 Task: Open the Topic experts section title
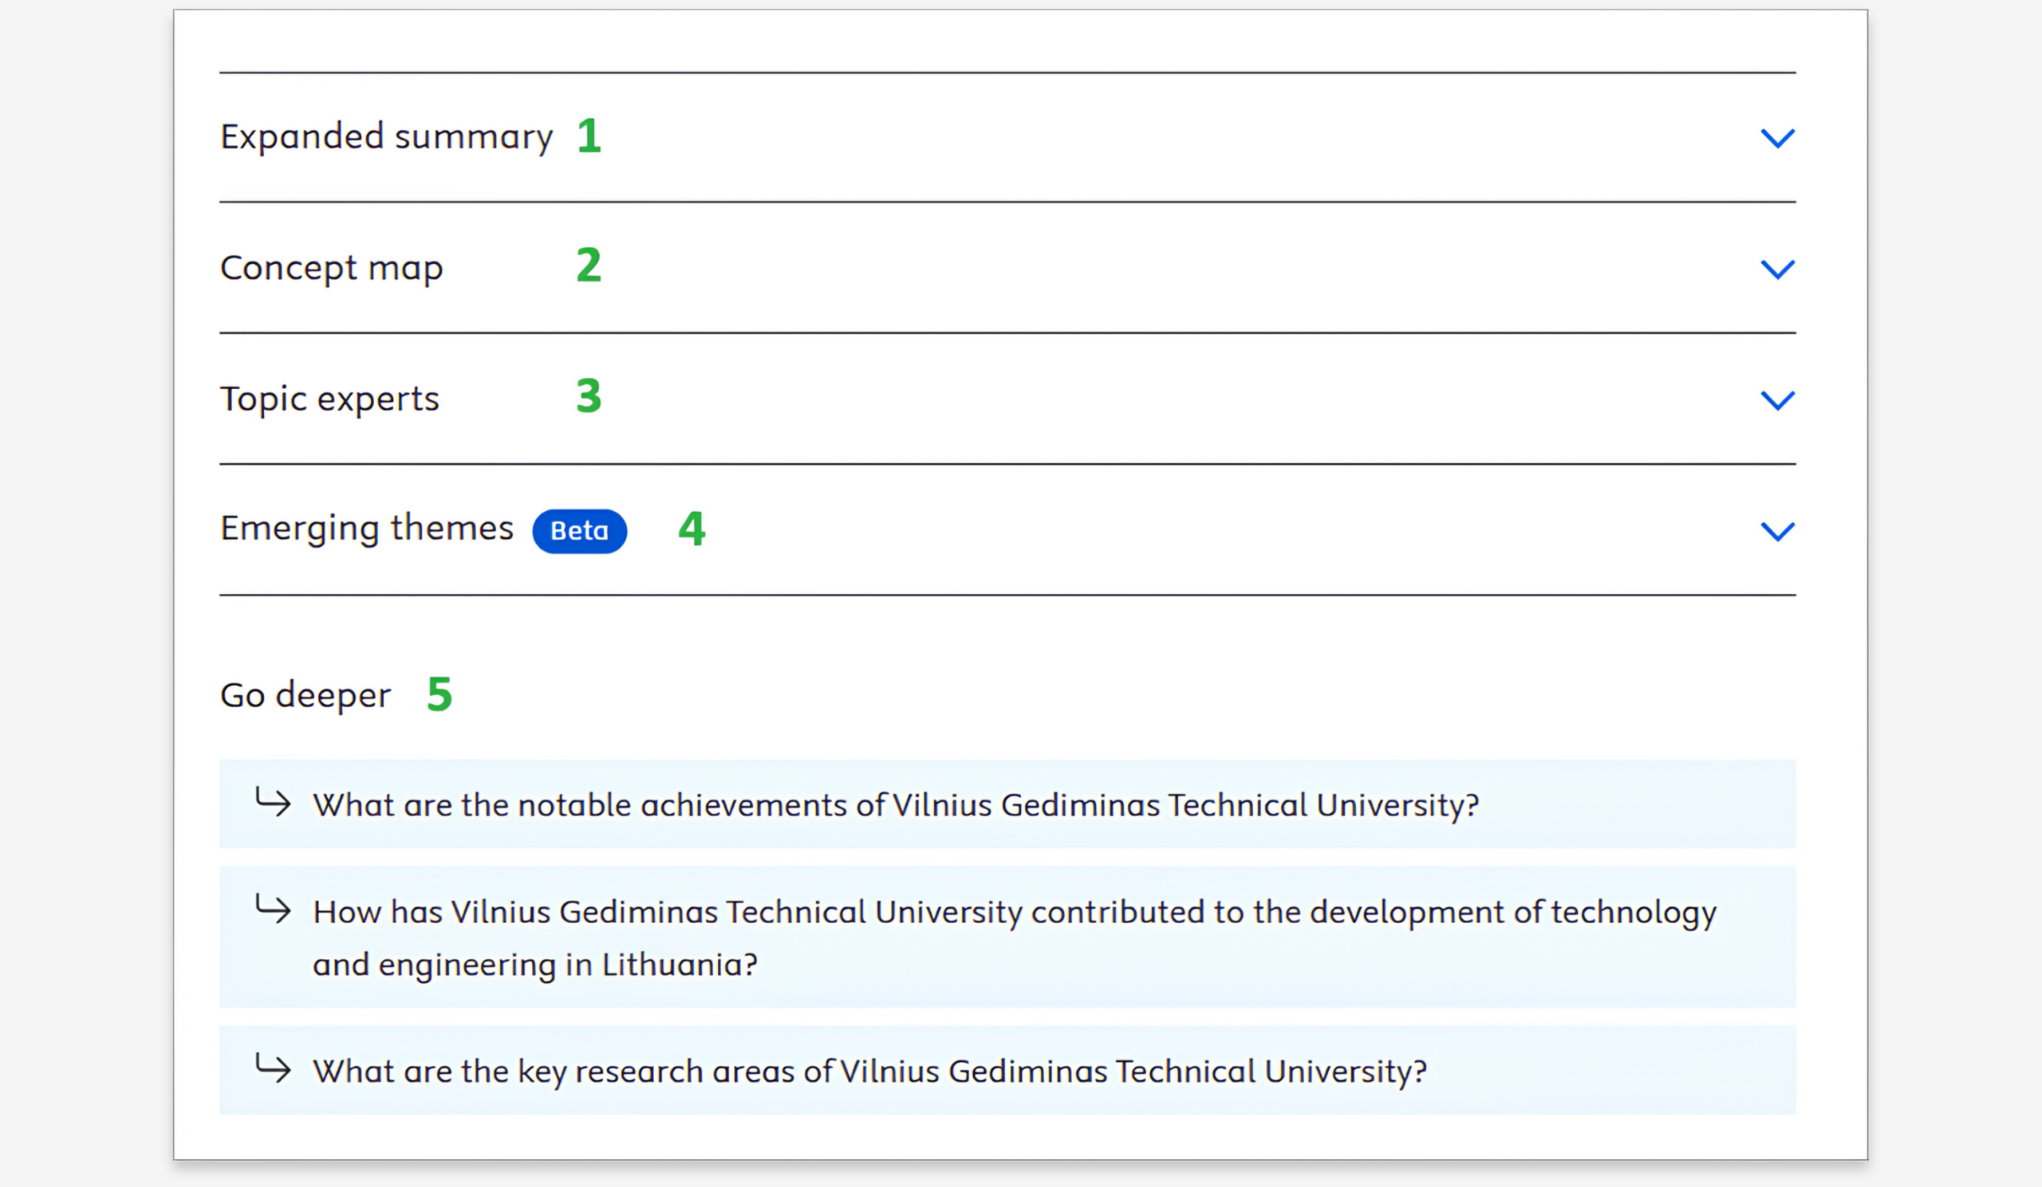[x=329, y=399]
